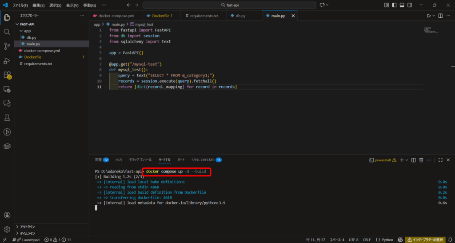Screen dimensions: 455x243
Task: Open the Run and Debug view
Action: coord(7,60)
